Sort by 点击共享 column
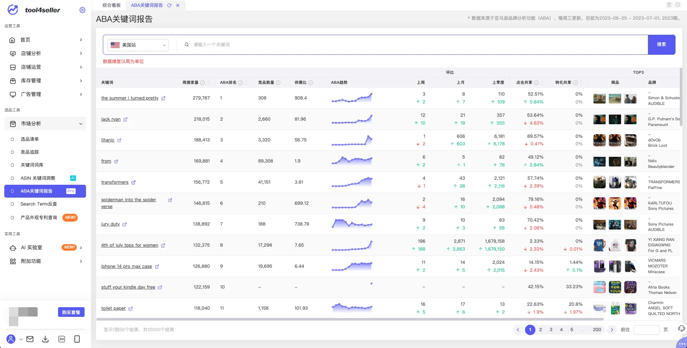The height and width of the screenshot is (348, 687). [542, 83]
